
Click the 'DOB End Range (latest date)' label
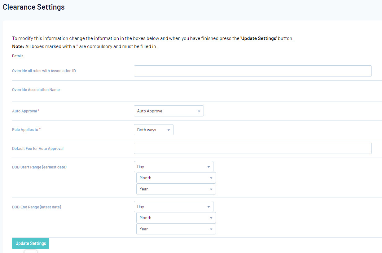(37, 207)
